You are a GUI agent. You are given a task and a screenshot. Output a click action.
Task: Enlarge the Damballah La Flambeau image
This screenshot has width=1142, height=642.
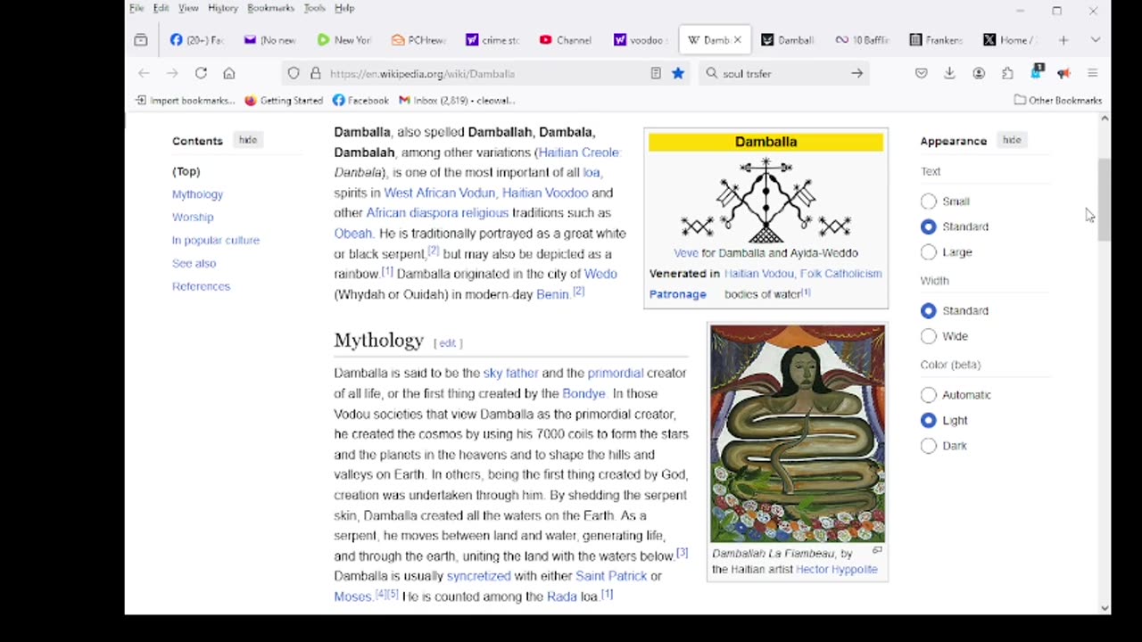(877, 550)
